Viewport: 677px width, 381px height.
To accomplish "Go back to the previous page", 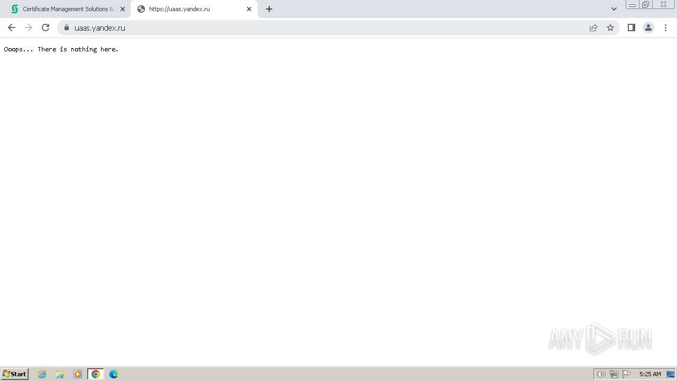I will pyautogui.click(x=12, y=28).
